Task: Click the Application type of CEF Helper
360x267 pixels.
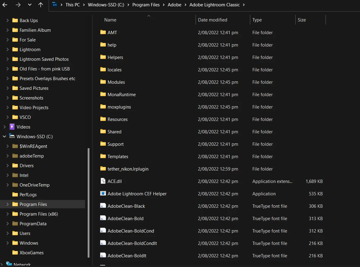Action: (x=264, y=194)
